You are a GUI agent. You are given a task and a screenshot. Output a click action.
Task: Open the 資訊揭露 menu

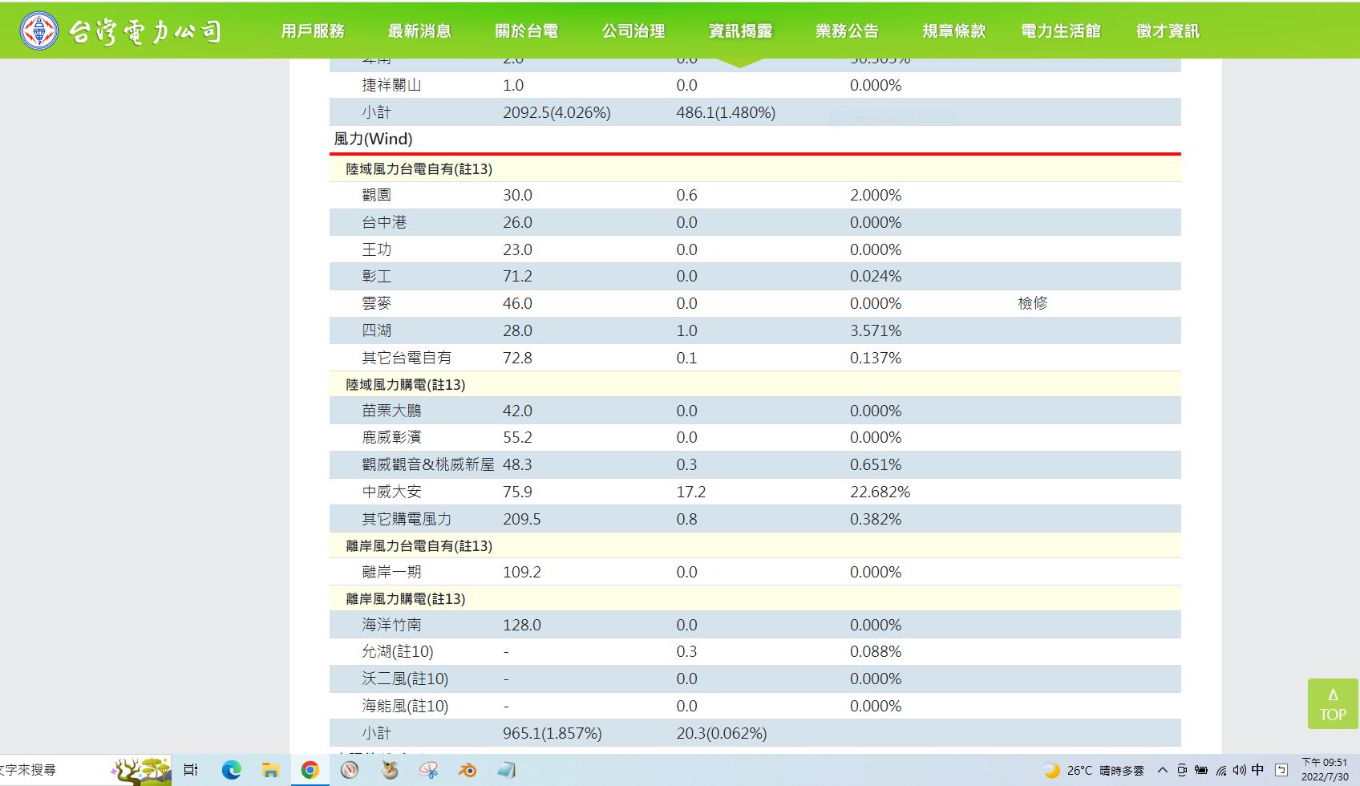click(740, 30)
